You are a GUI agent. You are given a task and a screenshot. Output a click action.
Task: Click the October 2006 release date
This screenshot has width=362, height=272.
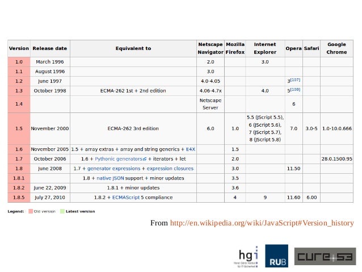click(50, 159)
